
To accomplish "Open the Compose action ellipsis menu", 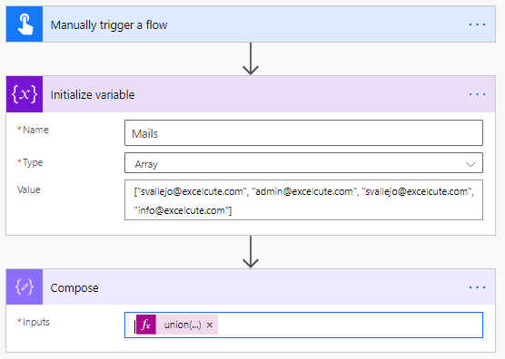I will click(x=477, y=287).
